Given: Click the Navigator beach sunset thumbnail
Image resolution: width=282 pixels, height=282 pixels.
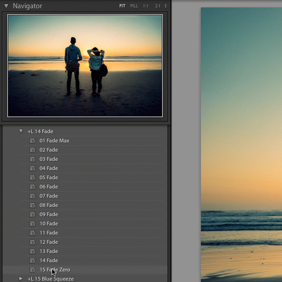Looking at the screenshot, I should pos(85,65).
